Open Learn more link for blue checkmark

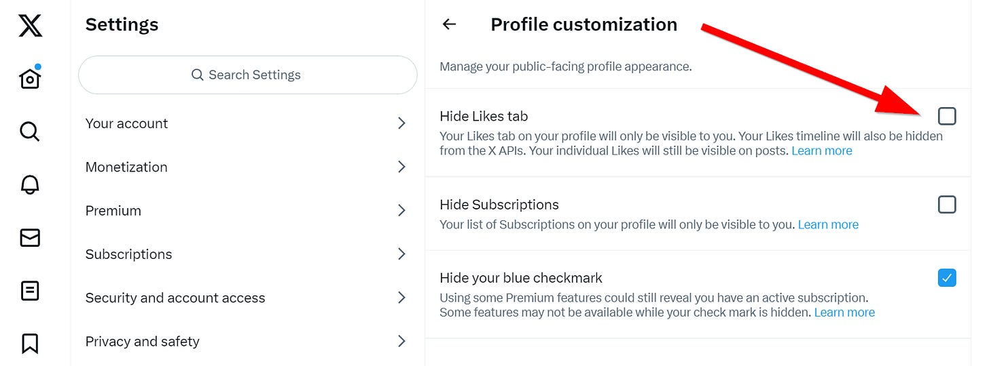click(x=844, y=312)
